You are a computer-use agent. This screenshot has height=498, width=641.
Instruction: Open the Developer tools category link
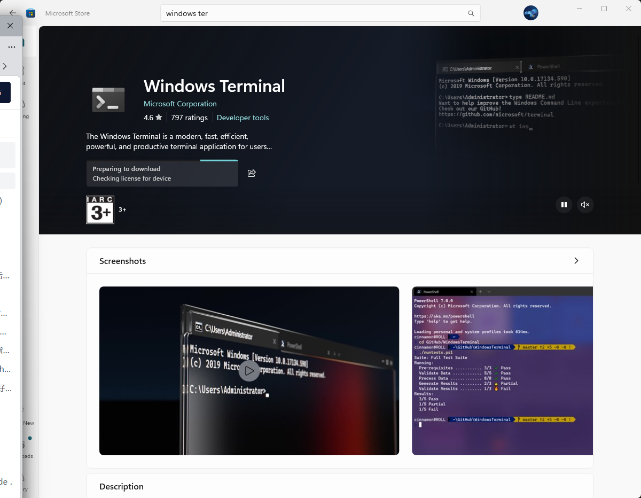click(x=243, y=118)
